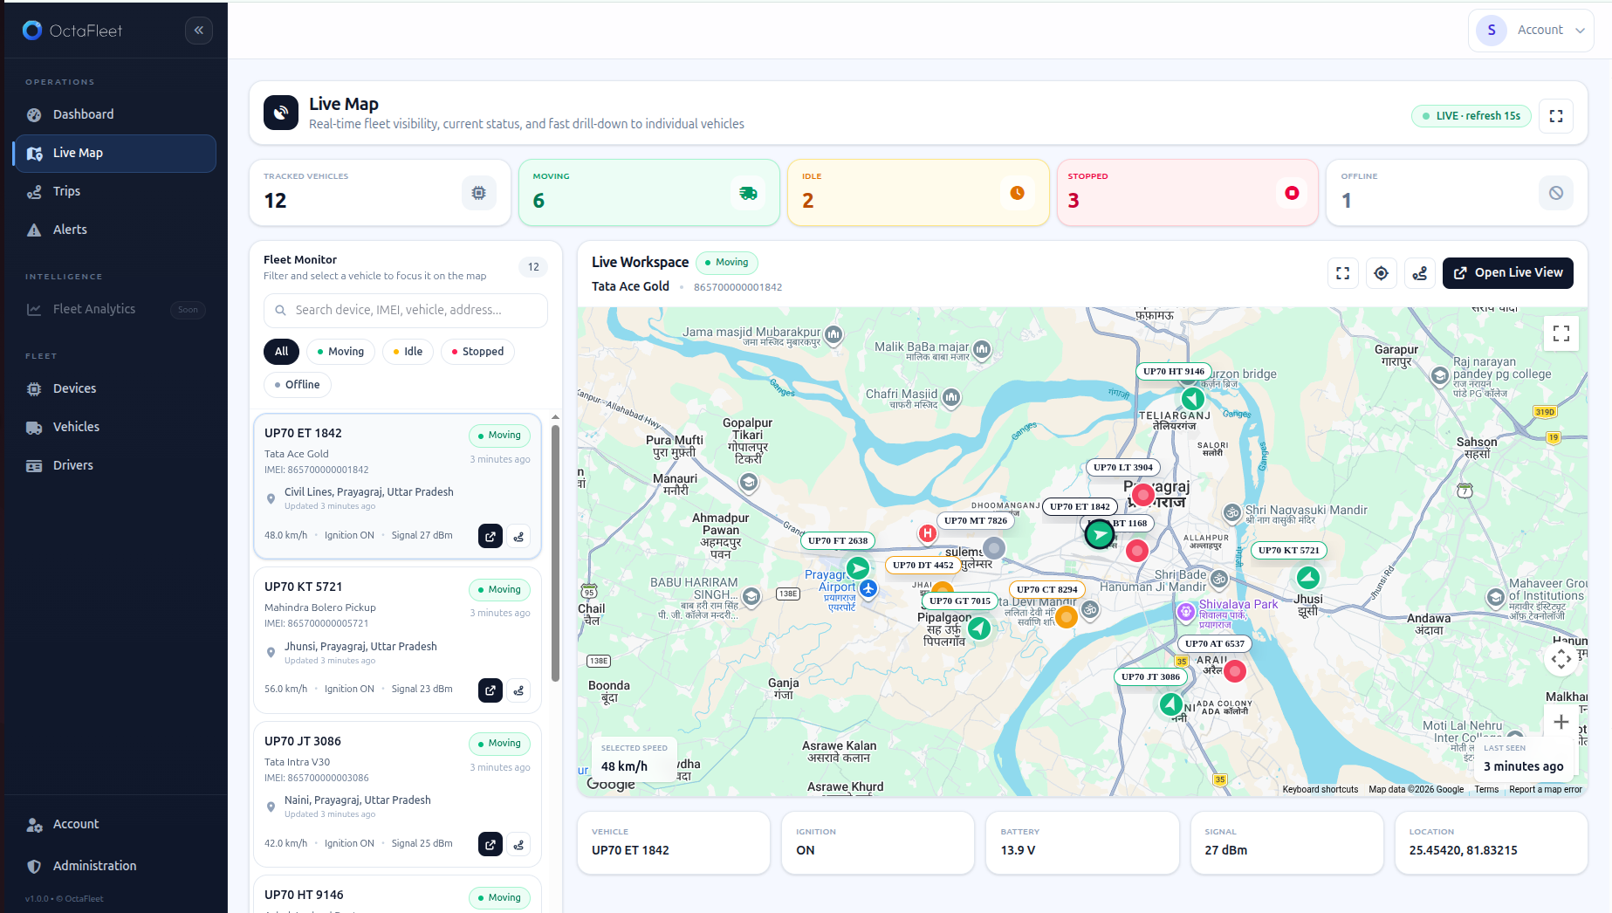Select the UP70 HT 9146 map marker label
Viewport: 1612px width, 913px height.
point(1174,371)
